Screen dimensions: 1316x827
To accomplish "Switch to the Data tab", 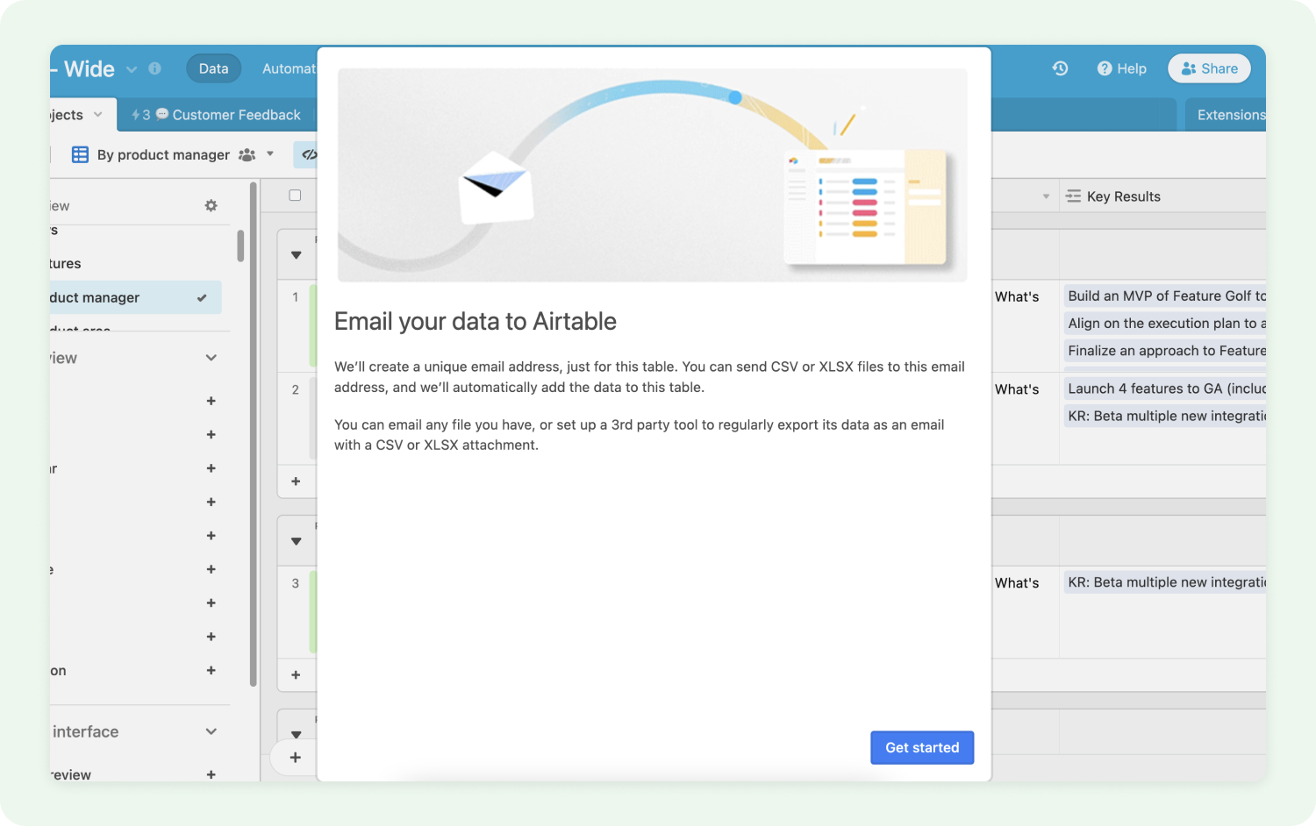I will pyautogui.click(x=213, y=68).
